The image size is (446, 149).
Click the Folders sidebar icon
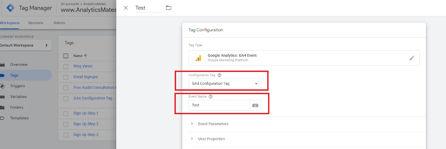coord(2,107)
